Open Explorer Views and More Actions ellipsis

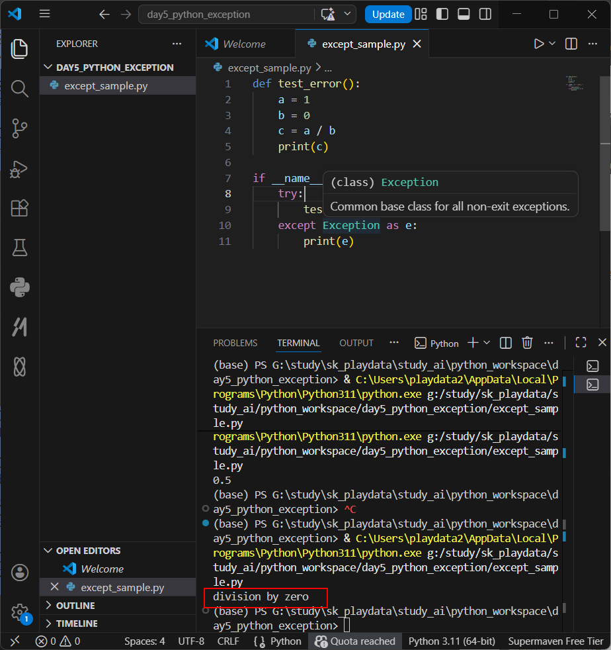[177, 44]
